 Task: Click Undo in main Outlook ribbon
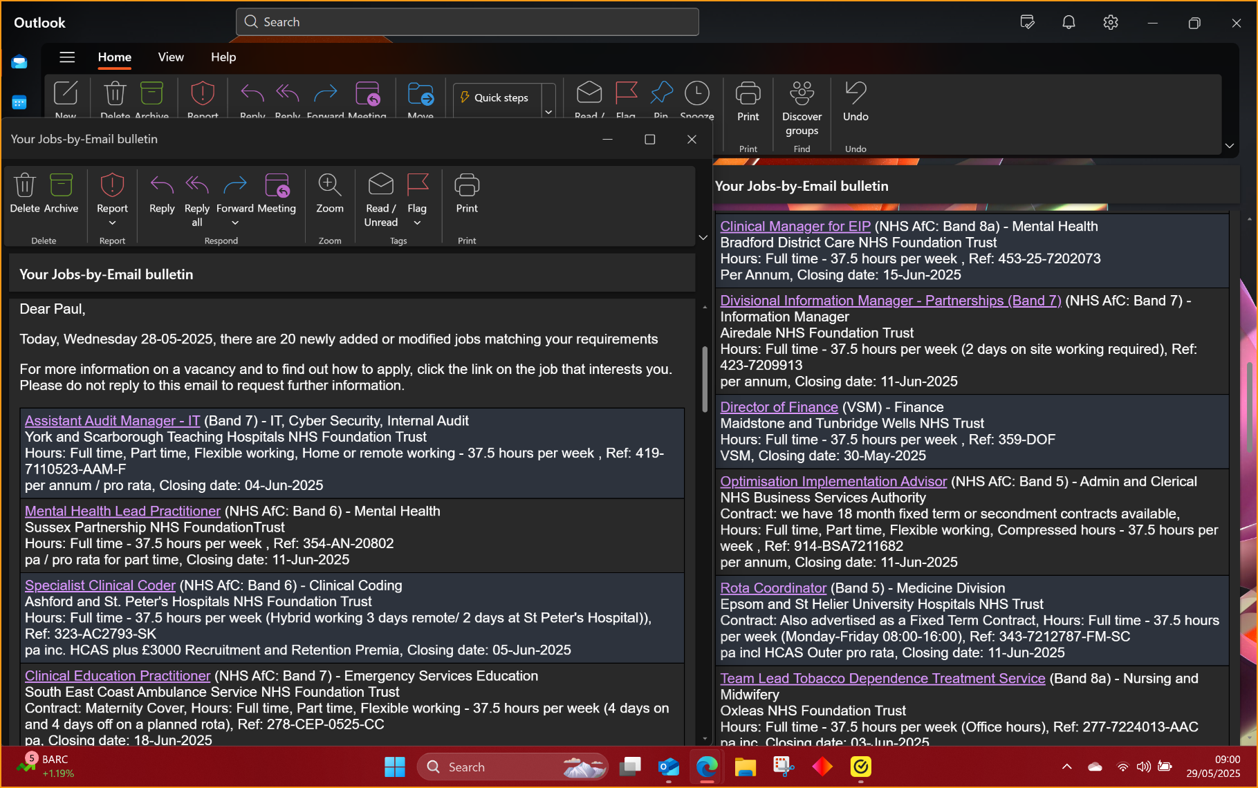(x=855, y=101)
